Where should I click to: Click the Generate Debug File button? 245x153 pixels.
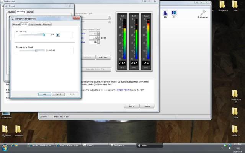(96, 69)
